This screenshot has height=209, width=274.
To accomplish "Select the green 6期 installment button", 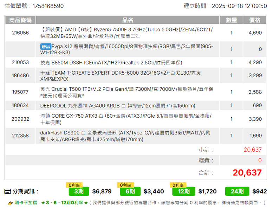I will (x=130, y=191).
